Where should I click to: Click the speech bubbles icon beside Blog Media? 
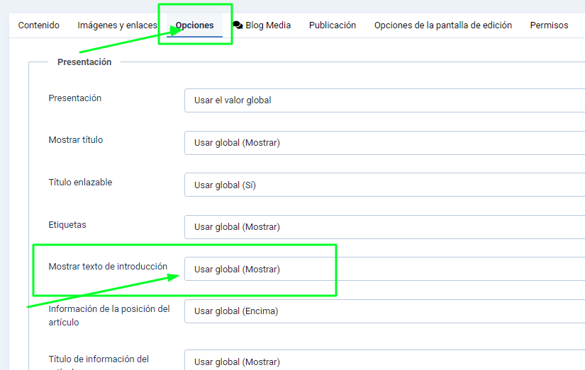(238, 25)
